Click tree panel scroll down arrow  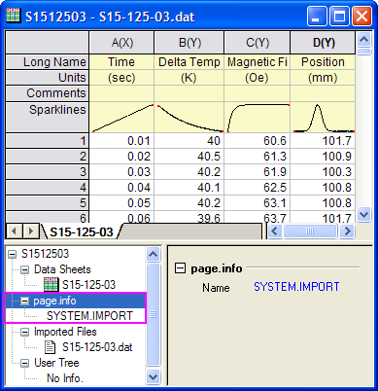pos(153,377)
